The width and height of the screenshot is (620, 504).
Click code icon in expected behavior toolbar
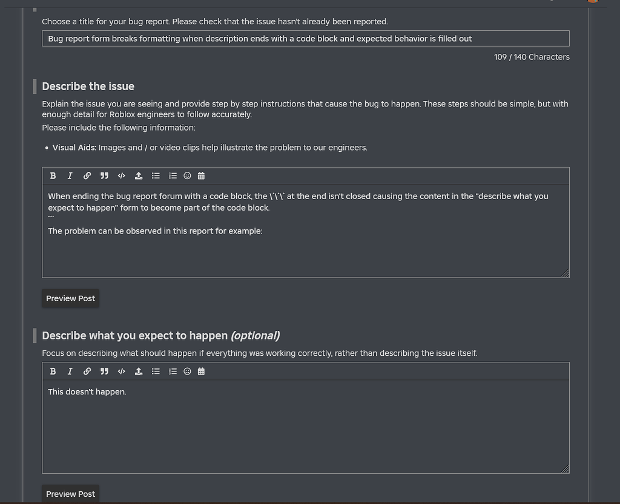(x=121, y=371)
